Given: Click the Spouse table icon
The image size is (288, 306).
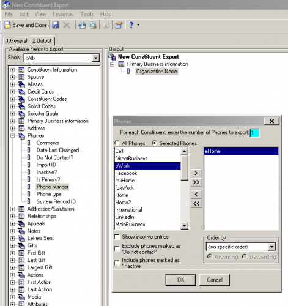Looking at the screenshot, I should click(21, 77).
